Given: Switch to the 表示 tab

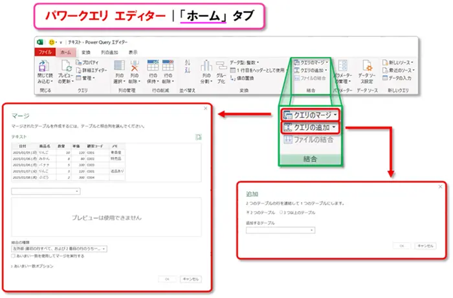Looking at the screenshot, I should 133,52.
